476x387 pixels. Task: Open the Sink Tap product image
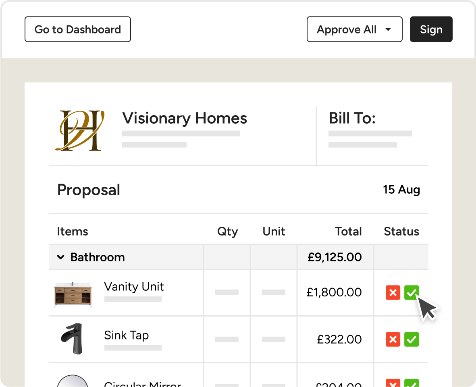coord(72,338)
